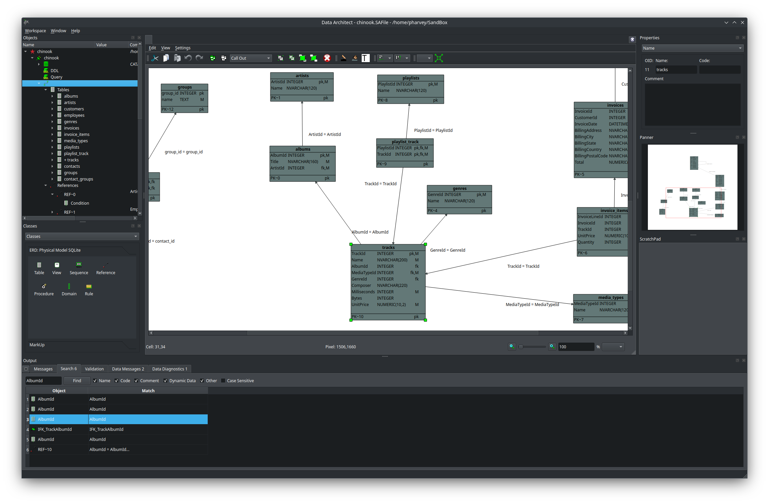Click the Find button

point(77,381)
